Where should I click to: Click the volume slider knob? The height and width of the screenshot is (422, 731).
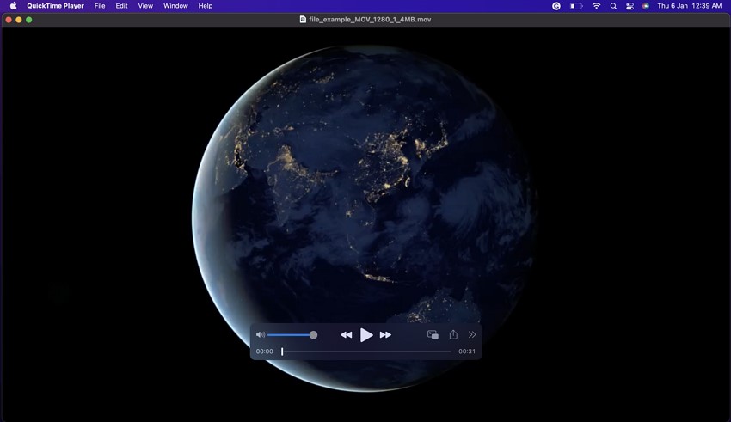pos(313,335)
